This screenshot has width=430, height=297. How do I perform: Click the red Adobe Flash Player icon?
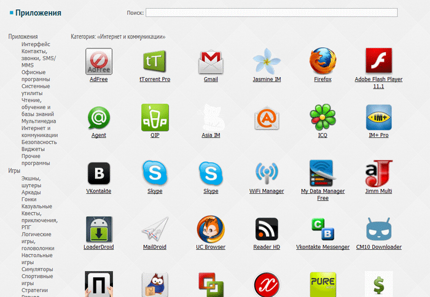pos(379,60)
